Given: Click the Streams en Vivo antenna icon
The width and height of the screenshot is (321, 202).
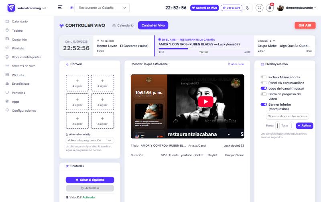Looking at the screenshot, I should click(7, 66).
